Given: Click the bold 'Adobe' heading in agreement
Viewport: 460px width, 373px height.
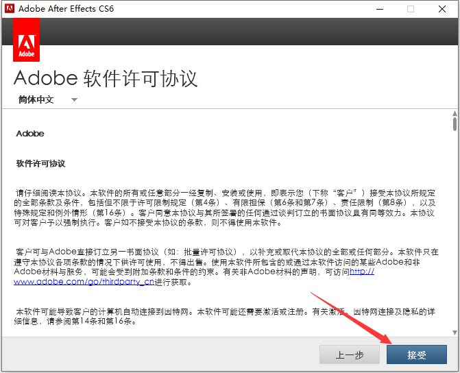Looking at the screenshot, I should click(x=30, y=134).
